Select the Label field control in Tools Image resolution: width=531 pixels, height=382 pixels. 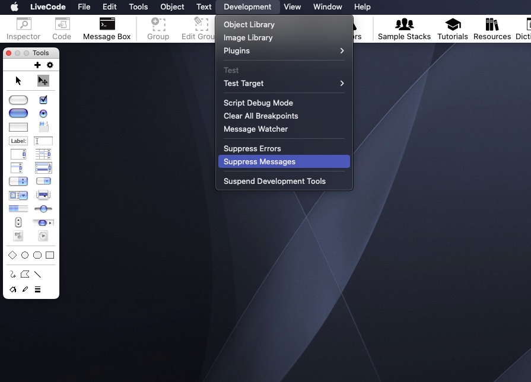(18, 141)
